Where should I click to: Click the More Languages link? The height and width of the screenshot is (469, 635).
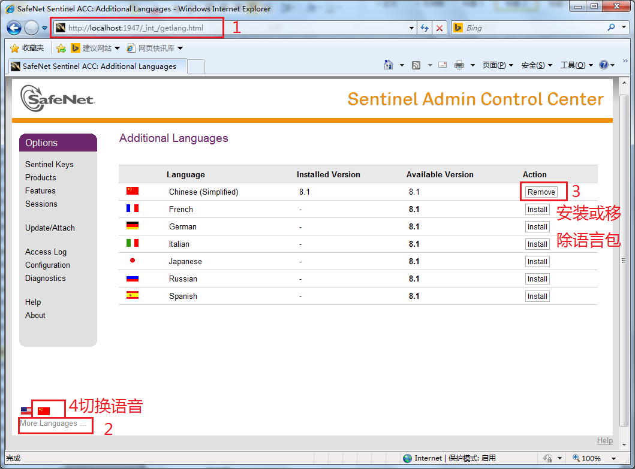(53, 423)
